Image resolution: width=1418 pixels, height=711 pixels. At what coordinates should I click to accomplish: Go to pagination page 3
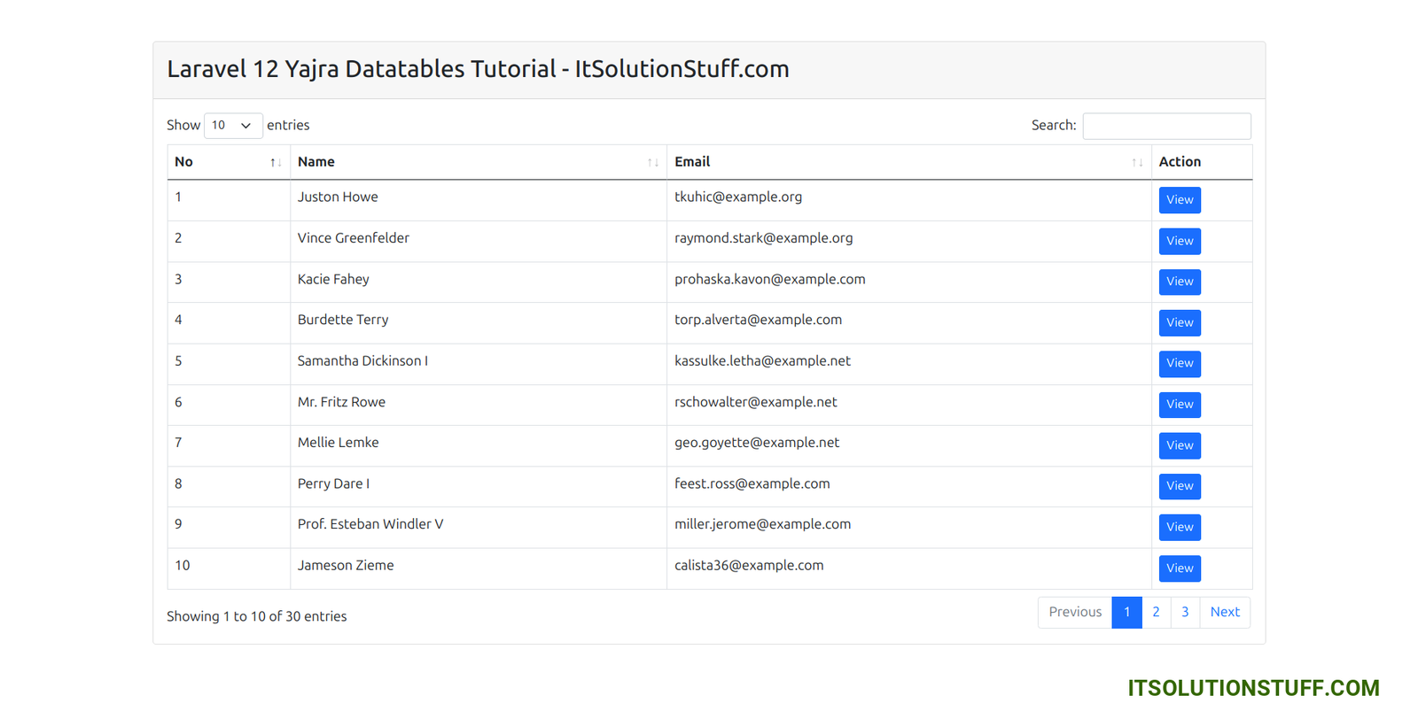click(1185, 613)
